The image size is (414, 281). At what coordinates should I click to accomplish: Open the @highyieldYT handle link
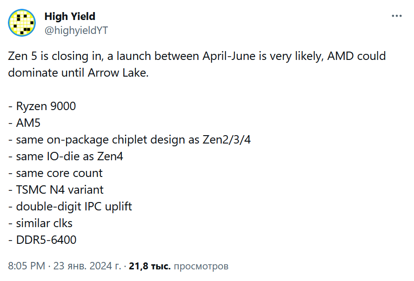point(76,30)
